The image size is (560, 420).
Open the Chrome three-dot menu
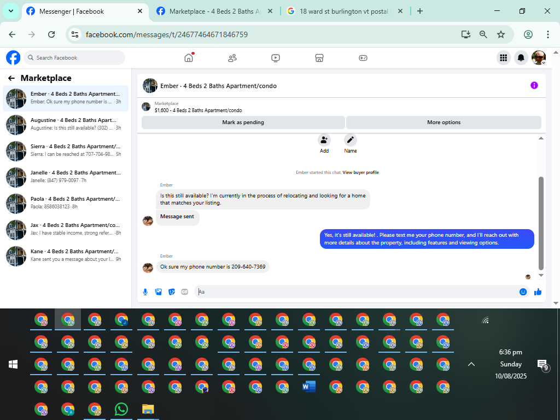tap(548, 34)
